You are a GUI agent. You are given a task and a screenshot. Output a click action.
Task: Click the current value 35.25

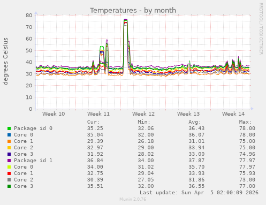point(95,128)
